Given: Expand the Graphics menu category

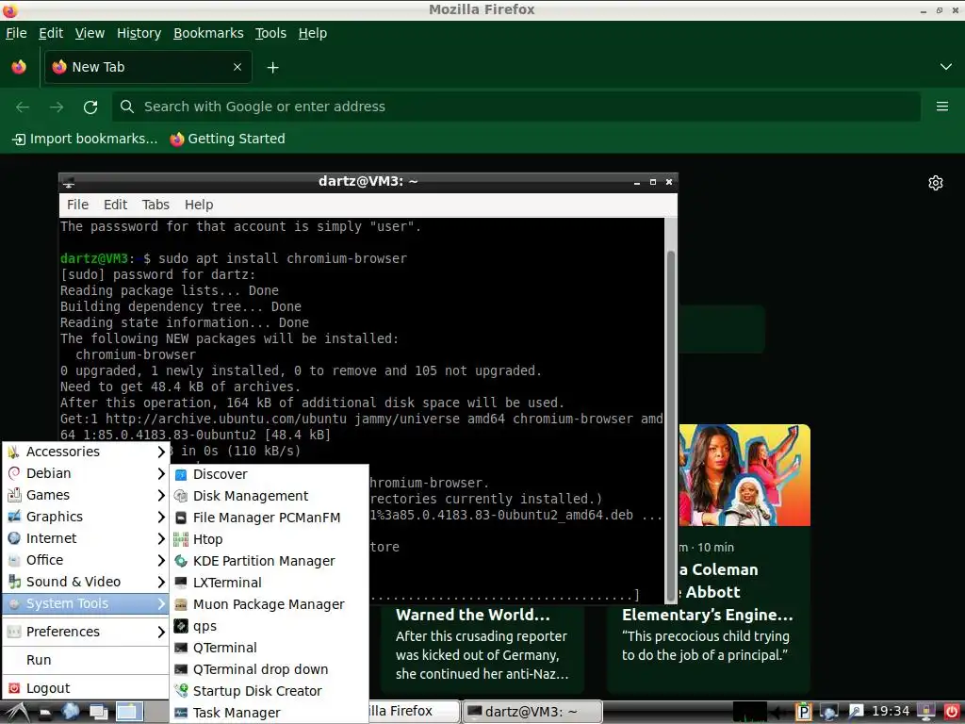Looking at the screenshot, I should click(x=86, y=517).
